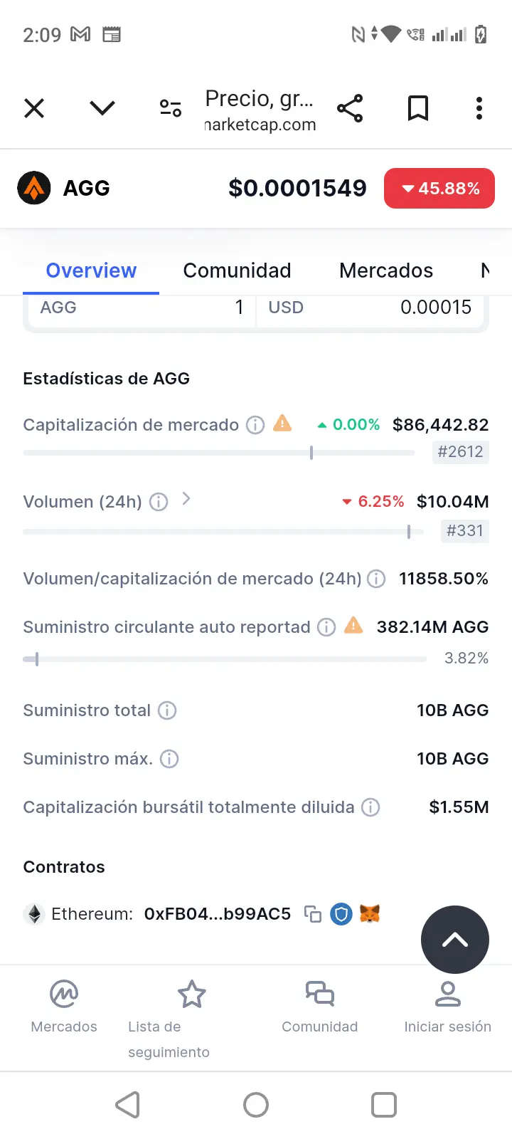Copy the Ethereum contract address
Image resolution: width=512 pixels, height=1139 pixels.
point(313,914)
